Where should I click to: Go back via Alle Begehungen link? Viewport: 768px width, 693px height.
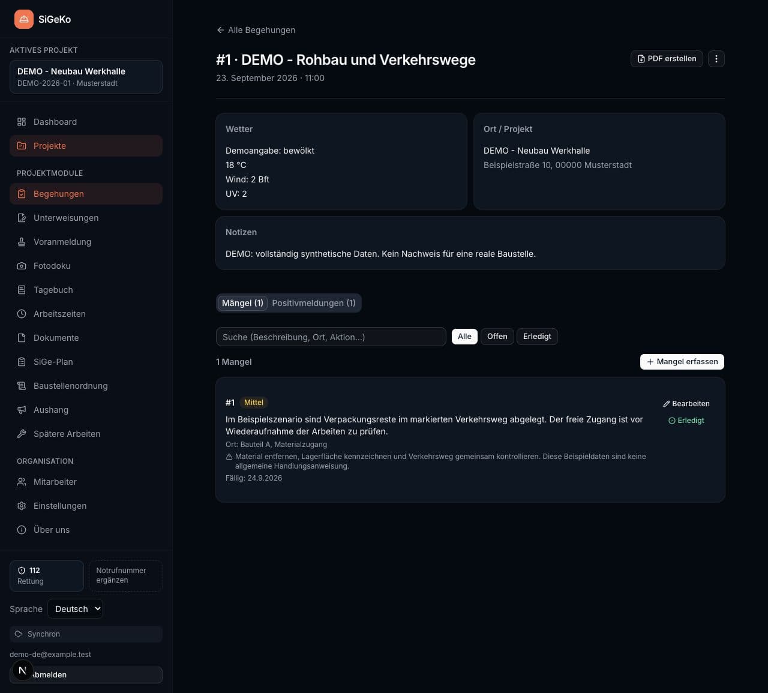pyautogui.click(x=256, y=30)
